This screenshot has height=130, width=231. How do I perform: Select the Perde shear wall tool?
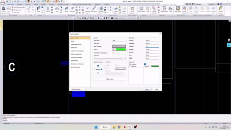(66, 10)
